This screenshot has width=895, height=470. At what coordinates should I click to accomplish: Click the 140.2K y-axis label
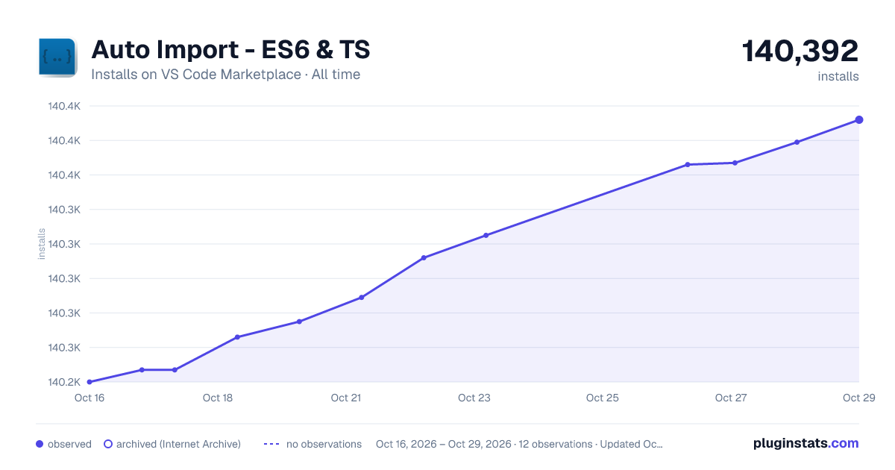64,382
